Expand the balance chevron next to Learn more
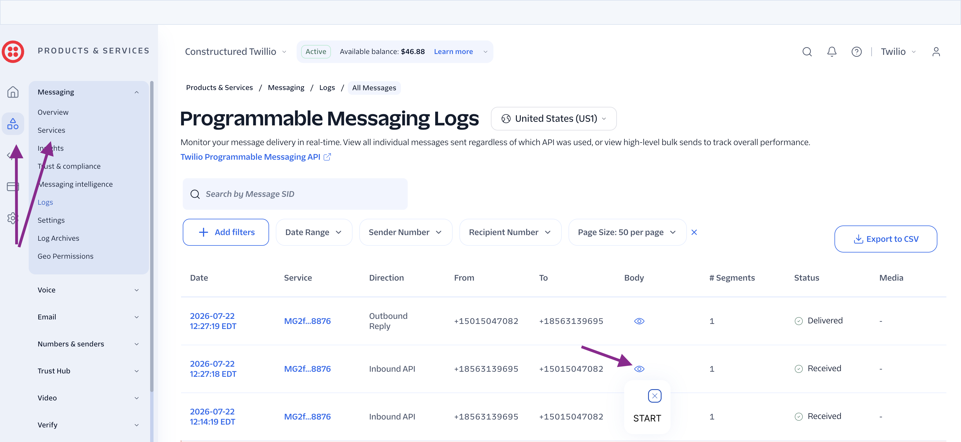961x442 pixels. coord(485,51)
